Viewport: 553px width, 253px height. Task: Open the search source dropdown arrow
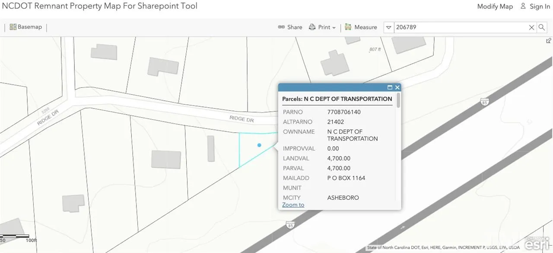point(388,27)
